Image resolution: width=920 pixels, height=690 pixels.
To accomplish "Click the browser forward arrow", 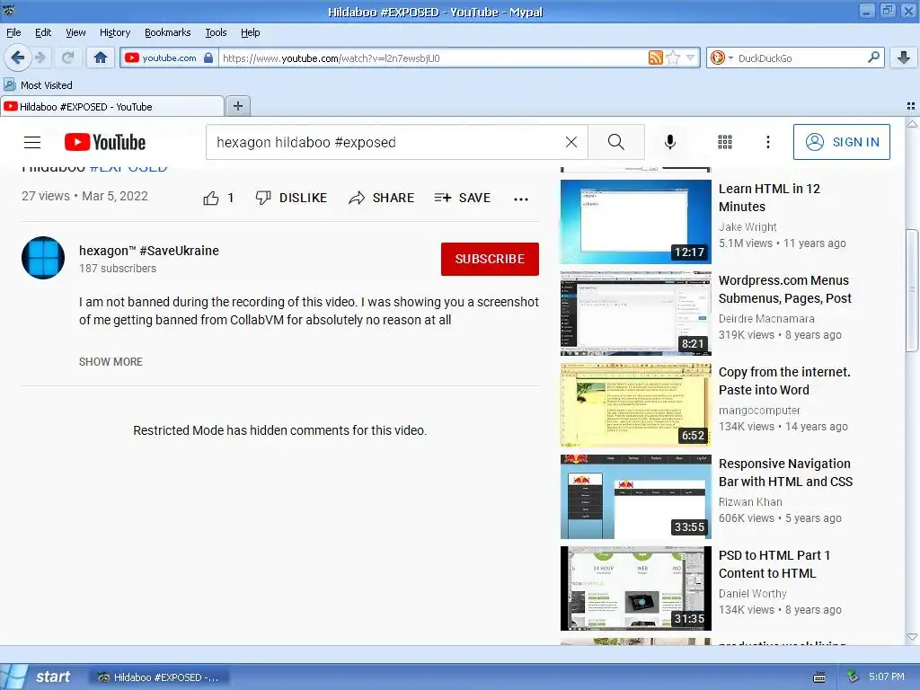I will click(x=40, y=57).
